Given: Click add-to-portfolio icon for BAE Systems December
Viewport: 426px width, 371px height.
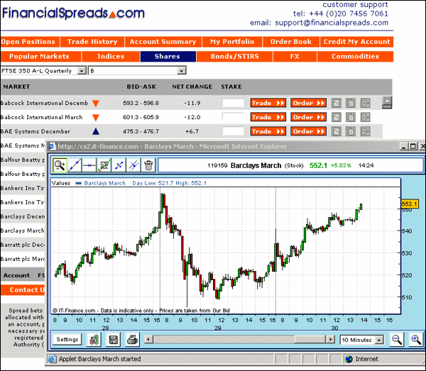Looking at the screenshot, I should (365, 131).
